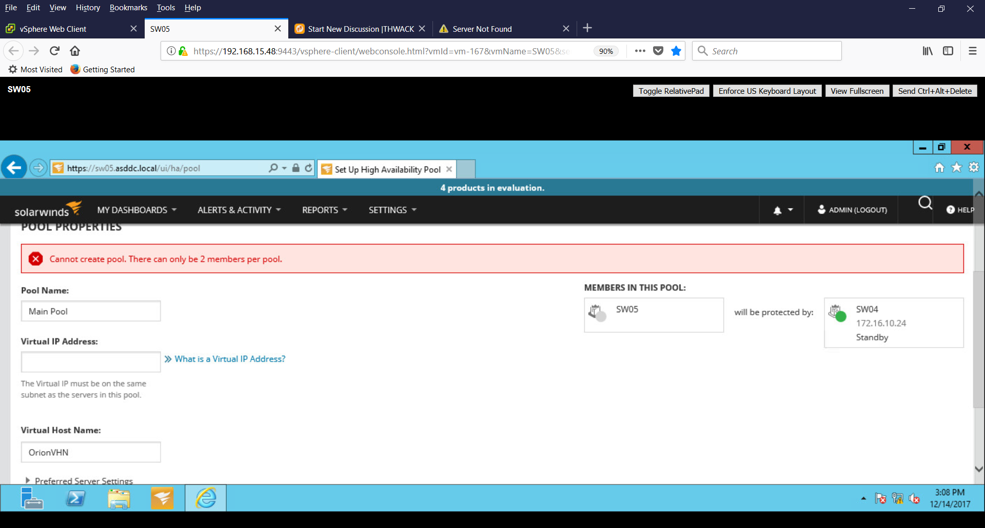Switch to vSphere Web Client tab
Screen dimensions: 985x528
(72, 29)
